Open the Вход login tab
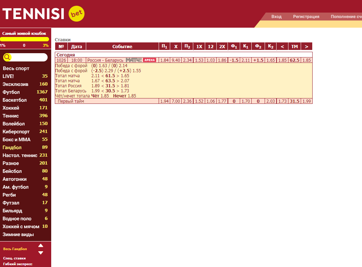This screenshot has height=267, width=362. point(276,17)
